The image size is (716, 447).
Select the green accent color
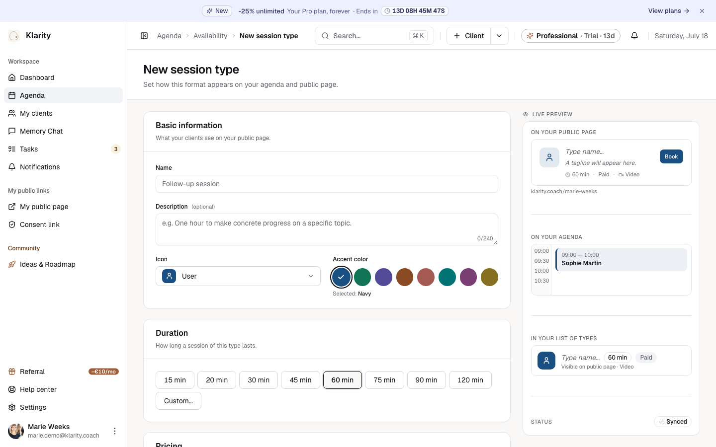(362, 277)
